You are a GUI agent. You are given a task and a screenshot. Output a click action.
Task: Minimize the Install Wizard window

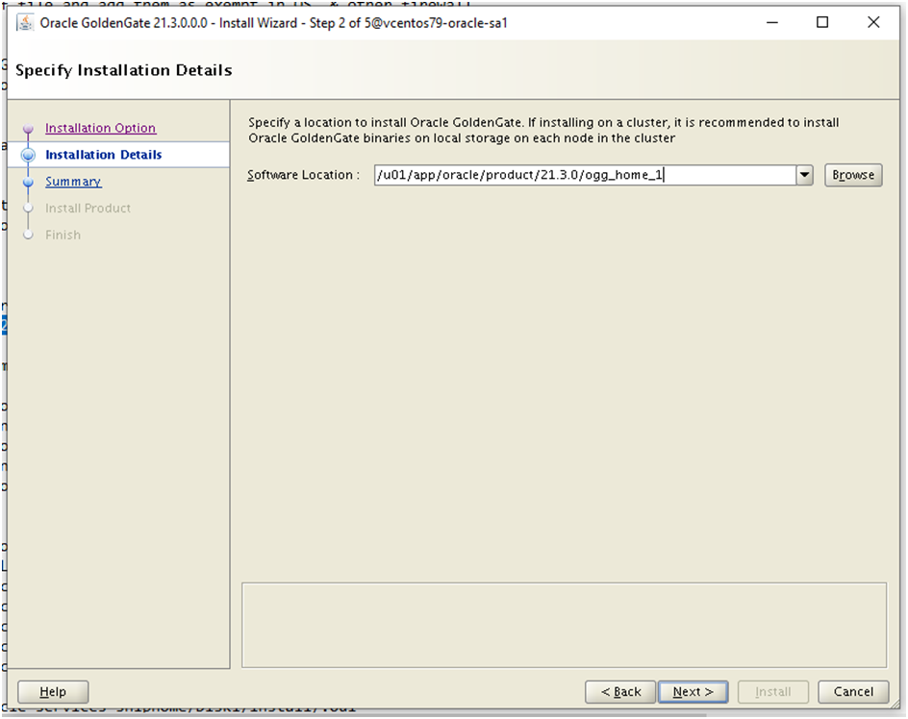tap(772, 22)
